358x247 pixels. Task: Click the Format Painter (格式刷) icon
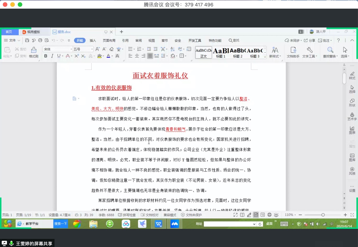click(34, 50)
